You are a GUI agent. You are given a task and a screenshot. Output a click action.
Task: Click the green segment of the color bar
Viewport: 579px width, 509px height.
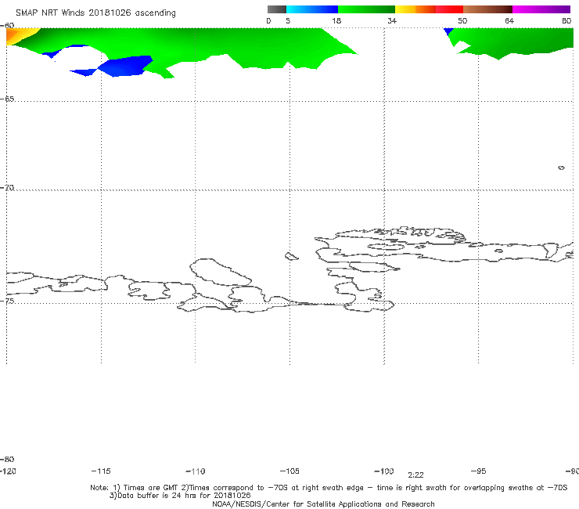[x=366, y=9]
